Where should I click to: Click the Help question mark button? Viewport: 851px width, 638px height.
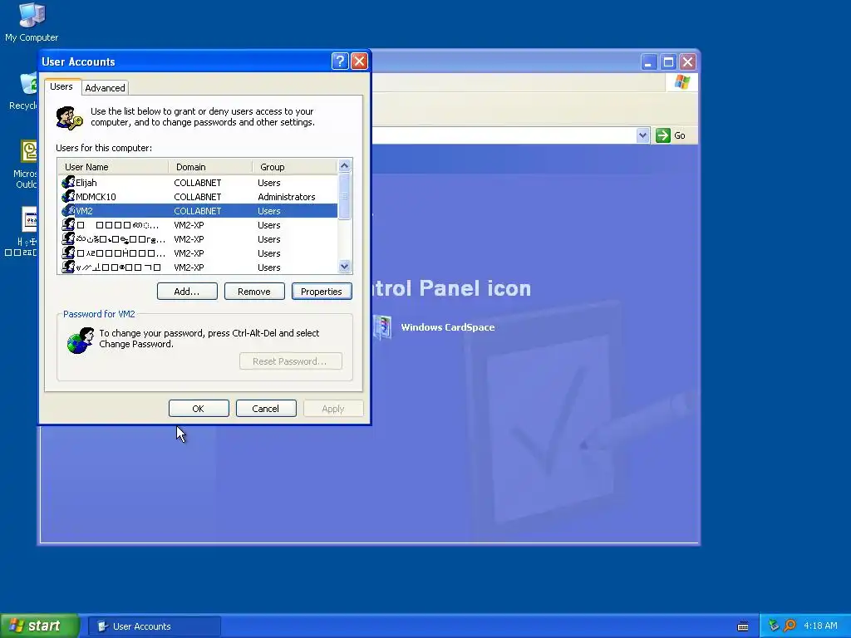point(340,61)
